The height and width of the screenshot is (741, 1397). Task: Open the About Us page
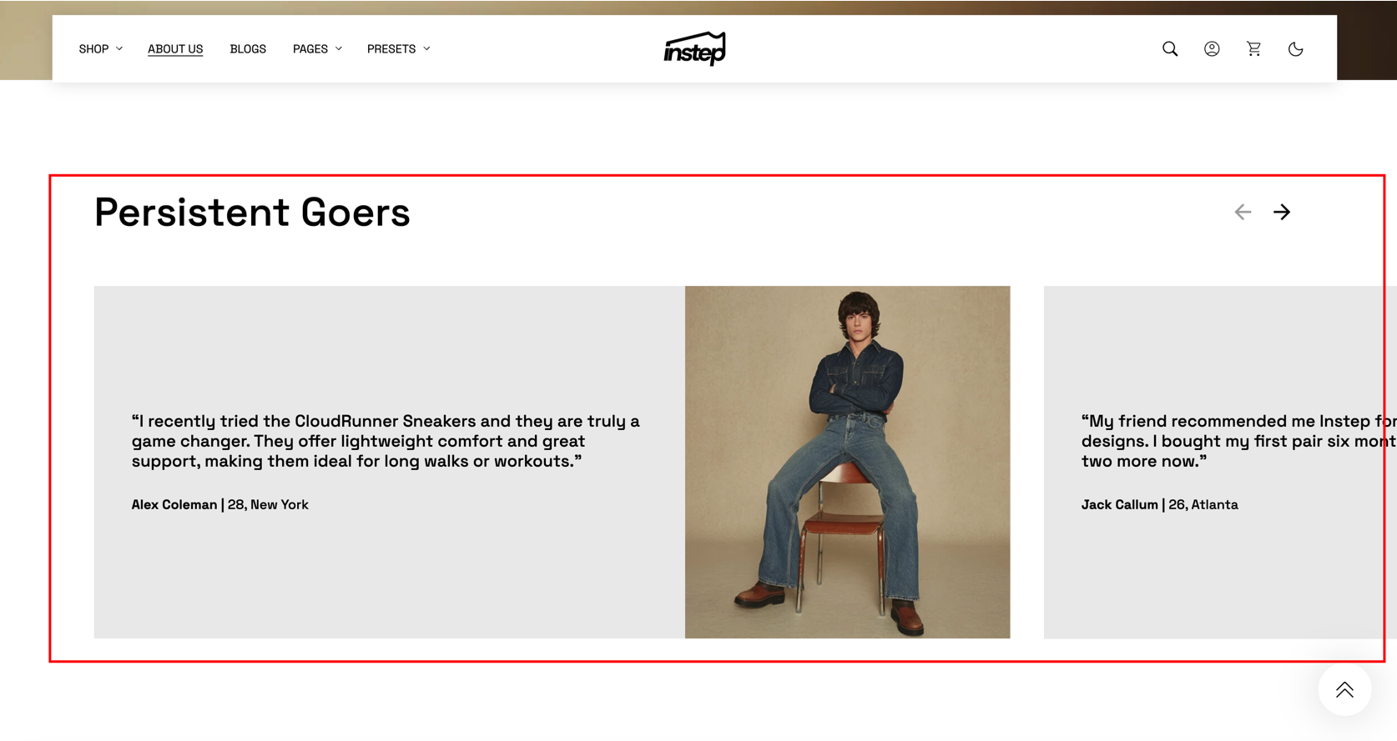click(175, 49)
